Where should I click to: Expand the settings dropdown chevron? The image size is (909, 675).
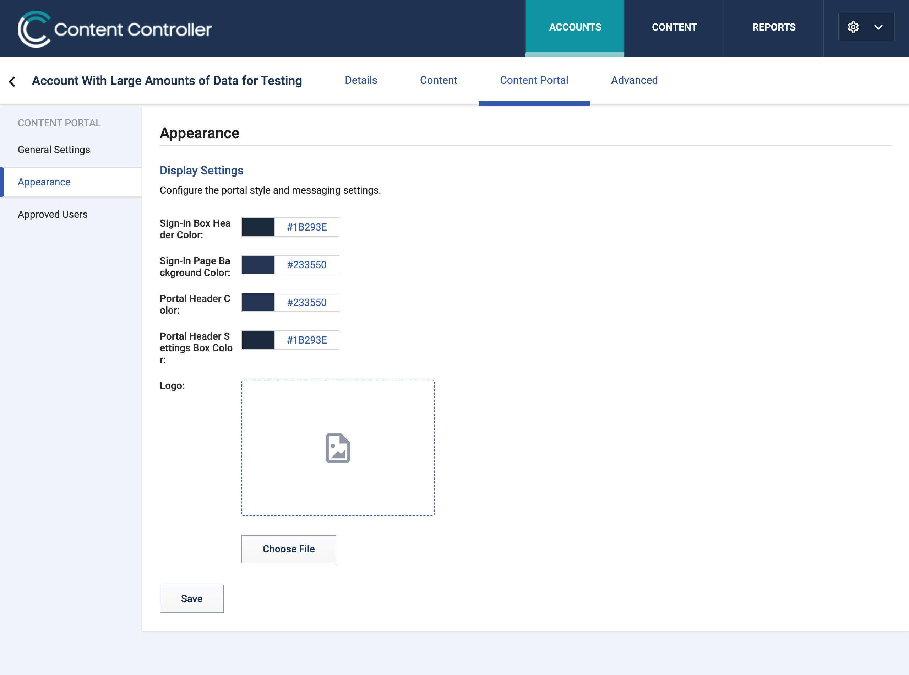(x=878, y=27)
